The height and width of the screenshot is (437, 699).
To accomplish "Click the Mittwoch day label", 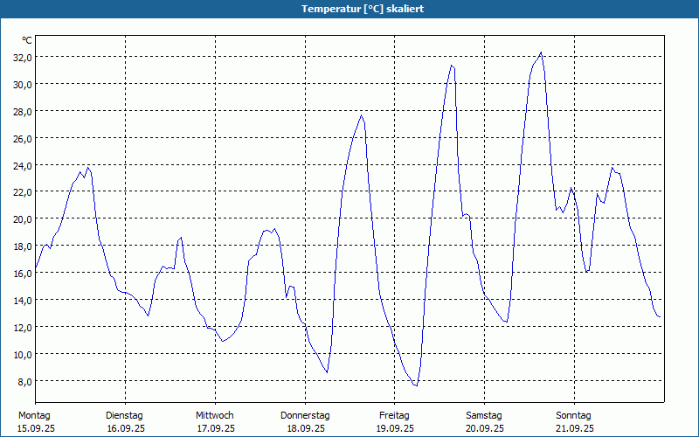I will pyautogui.click(x=215, y=416).
